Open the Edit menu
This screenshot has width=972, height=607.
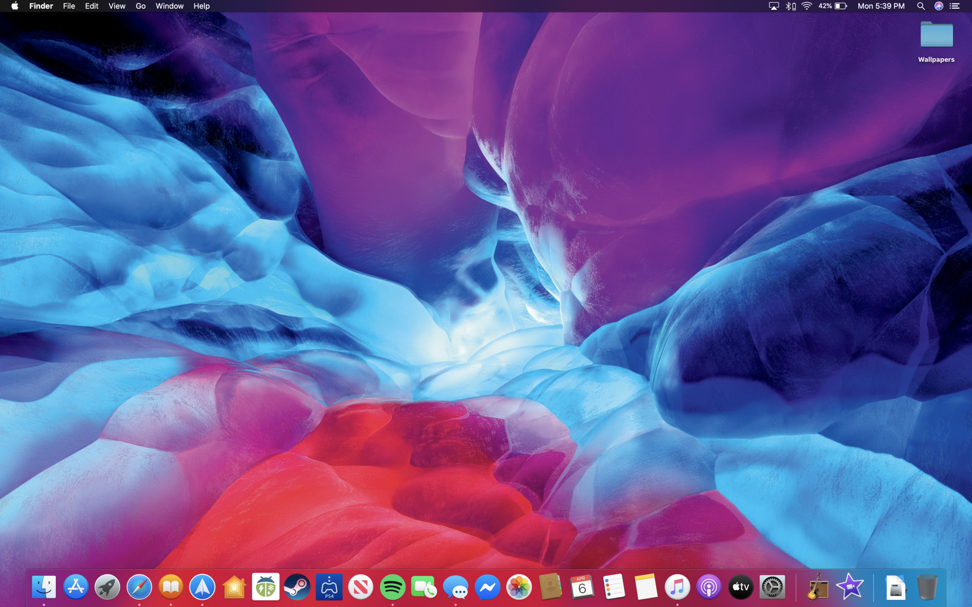pyautogui.click(x=91, y=6)
